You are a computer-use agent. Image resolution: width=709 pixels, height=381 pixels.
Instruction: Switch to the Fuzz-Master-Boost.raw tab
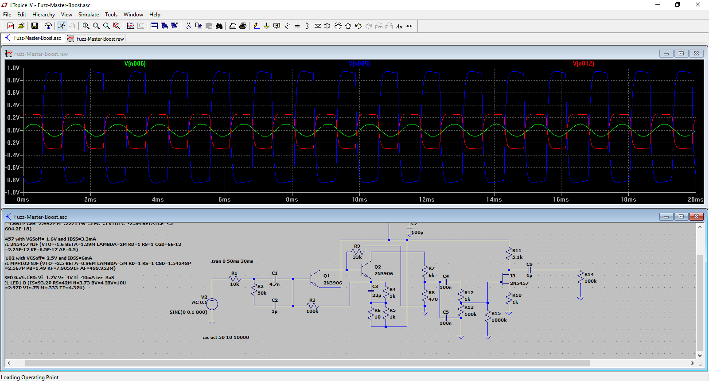click(x=96, y=39)
